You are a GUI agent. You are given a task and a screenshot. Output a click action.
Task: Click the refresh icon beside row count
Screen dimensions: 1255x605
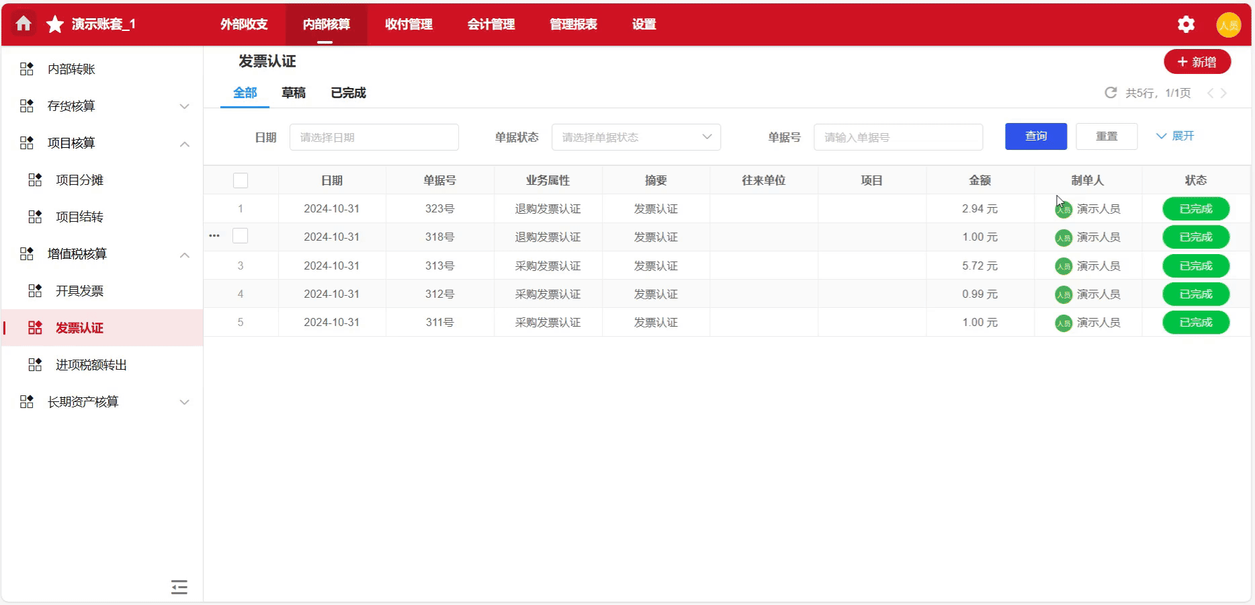(1111, 93)
